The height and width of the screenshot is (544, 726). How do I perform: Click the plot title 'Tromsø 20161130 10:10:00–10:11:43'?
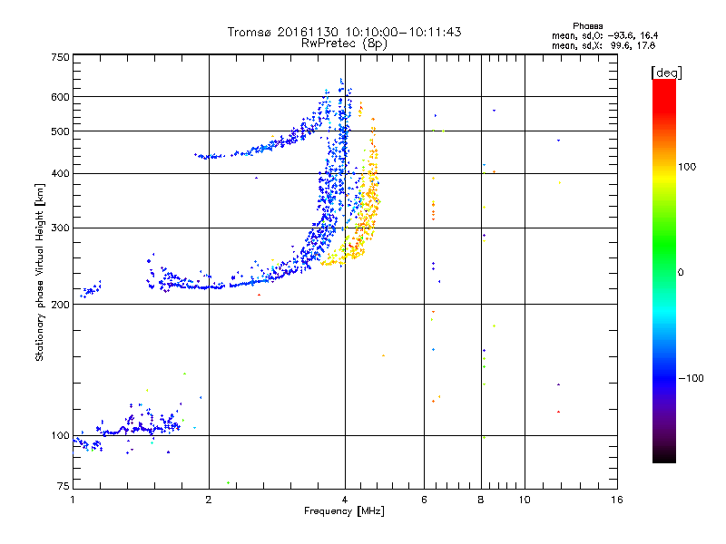(344, 32)
